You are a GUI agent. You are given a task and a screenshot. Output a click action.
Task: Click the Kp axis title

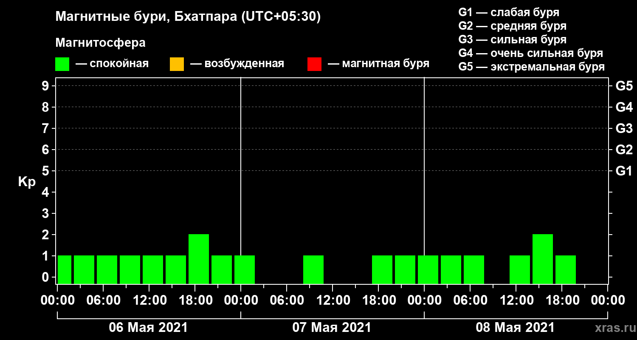[27, 182]
